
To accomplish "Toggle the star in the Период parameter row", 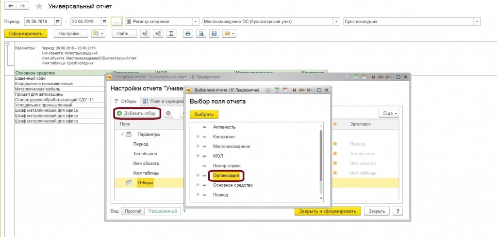I will pos(334,144).
